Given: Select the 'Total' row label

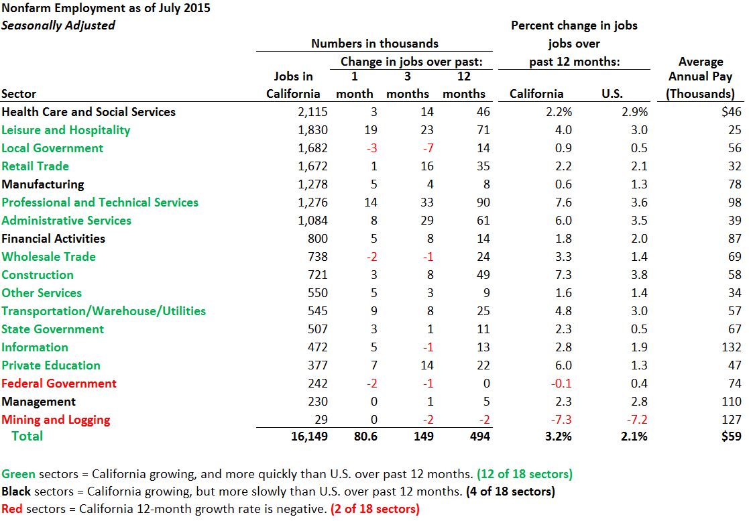Looking at the screenshot, I should [x=27, y=437].
